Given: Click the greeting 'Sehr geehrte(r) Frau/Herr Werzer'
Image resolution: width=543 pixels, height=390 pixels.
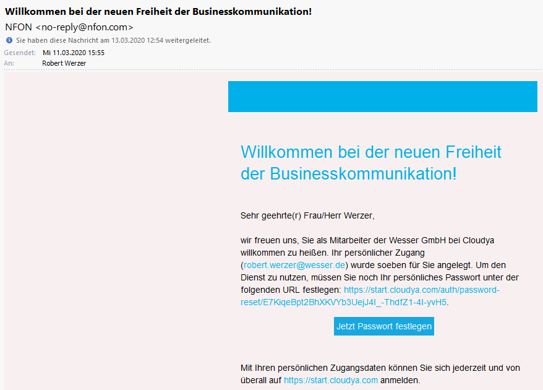Looking at the screenshot, I should (307, 216).
